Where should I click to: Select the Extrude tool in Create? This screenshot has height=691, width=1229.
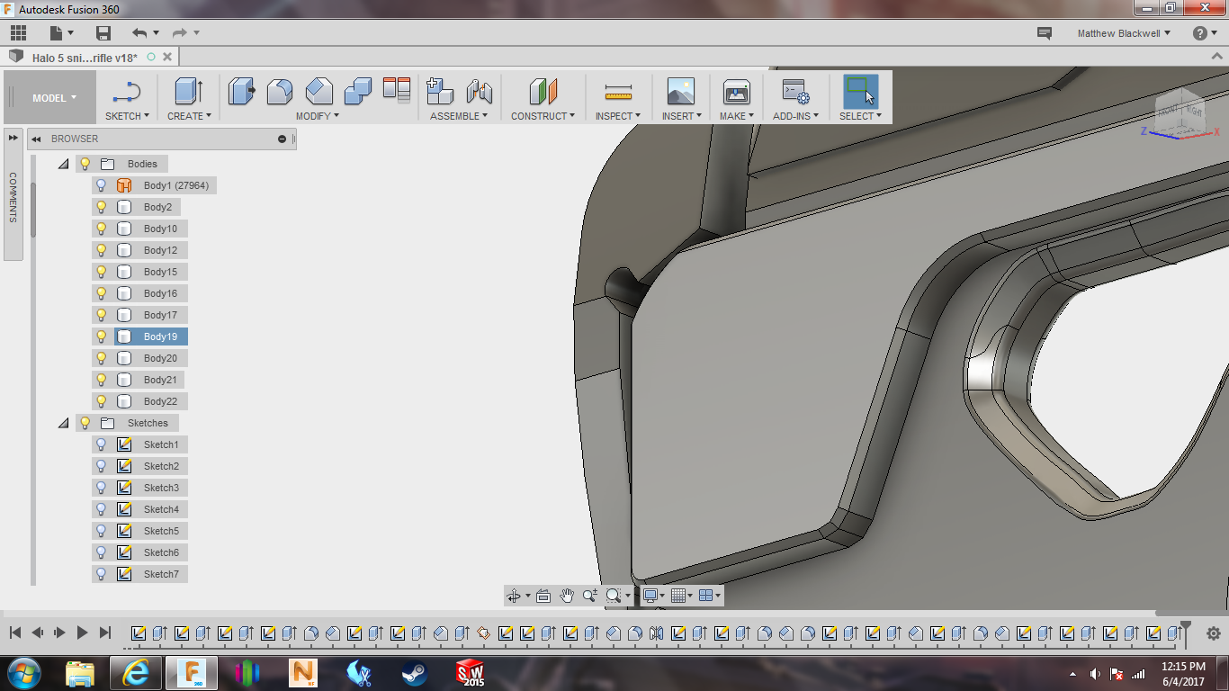pos(188,91)
